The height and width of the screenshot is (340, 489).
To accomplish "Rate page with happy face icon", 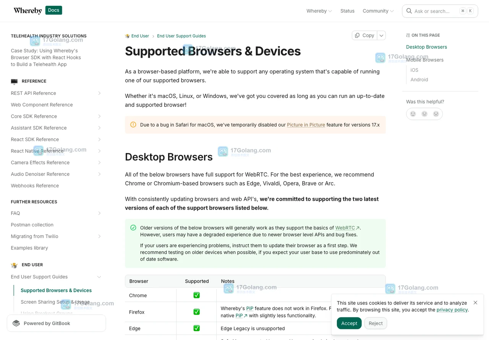I will tap(413, 114).
